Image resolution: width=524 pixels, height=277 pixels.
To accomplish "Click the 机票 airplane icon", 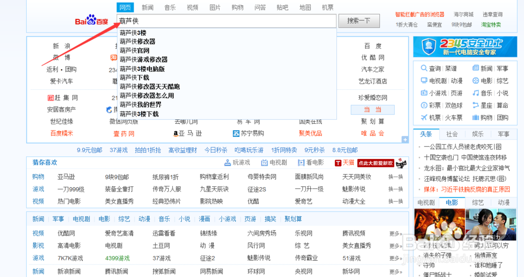I will click(x=424, y=118).
